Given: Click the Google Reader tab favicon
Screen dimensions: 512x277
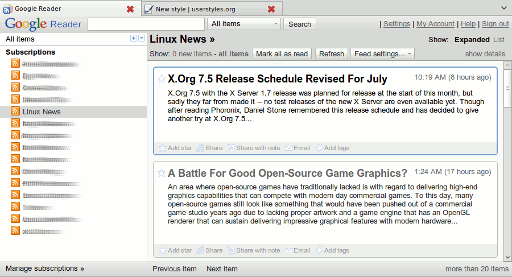Looking at the screenshot, I should click(8, 9).
